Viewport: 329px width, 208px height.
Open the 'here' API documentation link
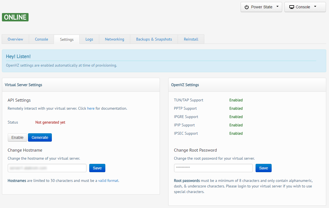[x=91, y=108]
